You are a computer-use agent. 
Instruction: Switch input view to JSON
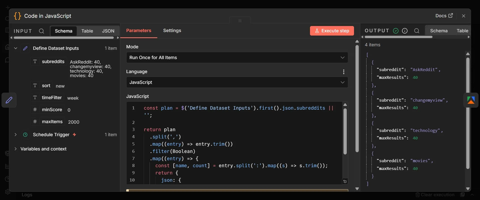point(108,31)
